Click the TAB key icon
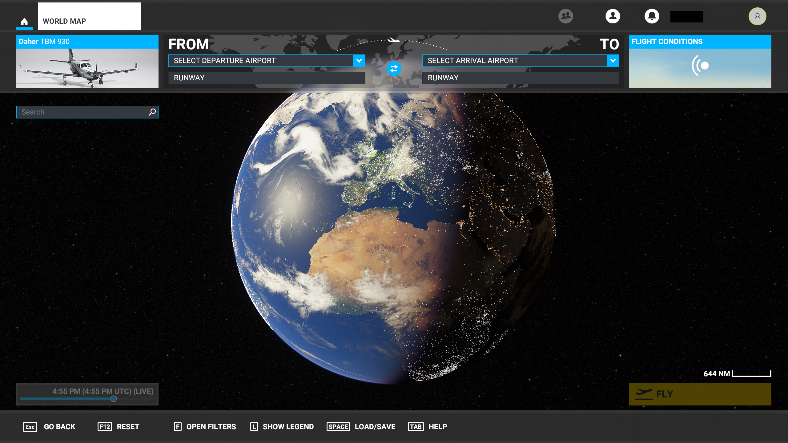Screen dimensions: 788x443 [416, 427]
